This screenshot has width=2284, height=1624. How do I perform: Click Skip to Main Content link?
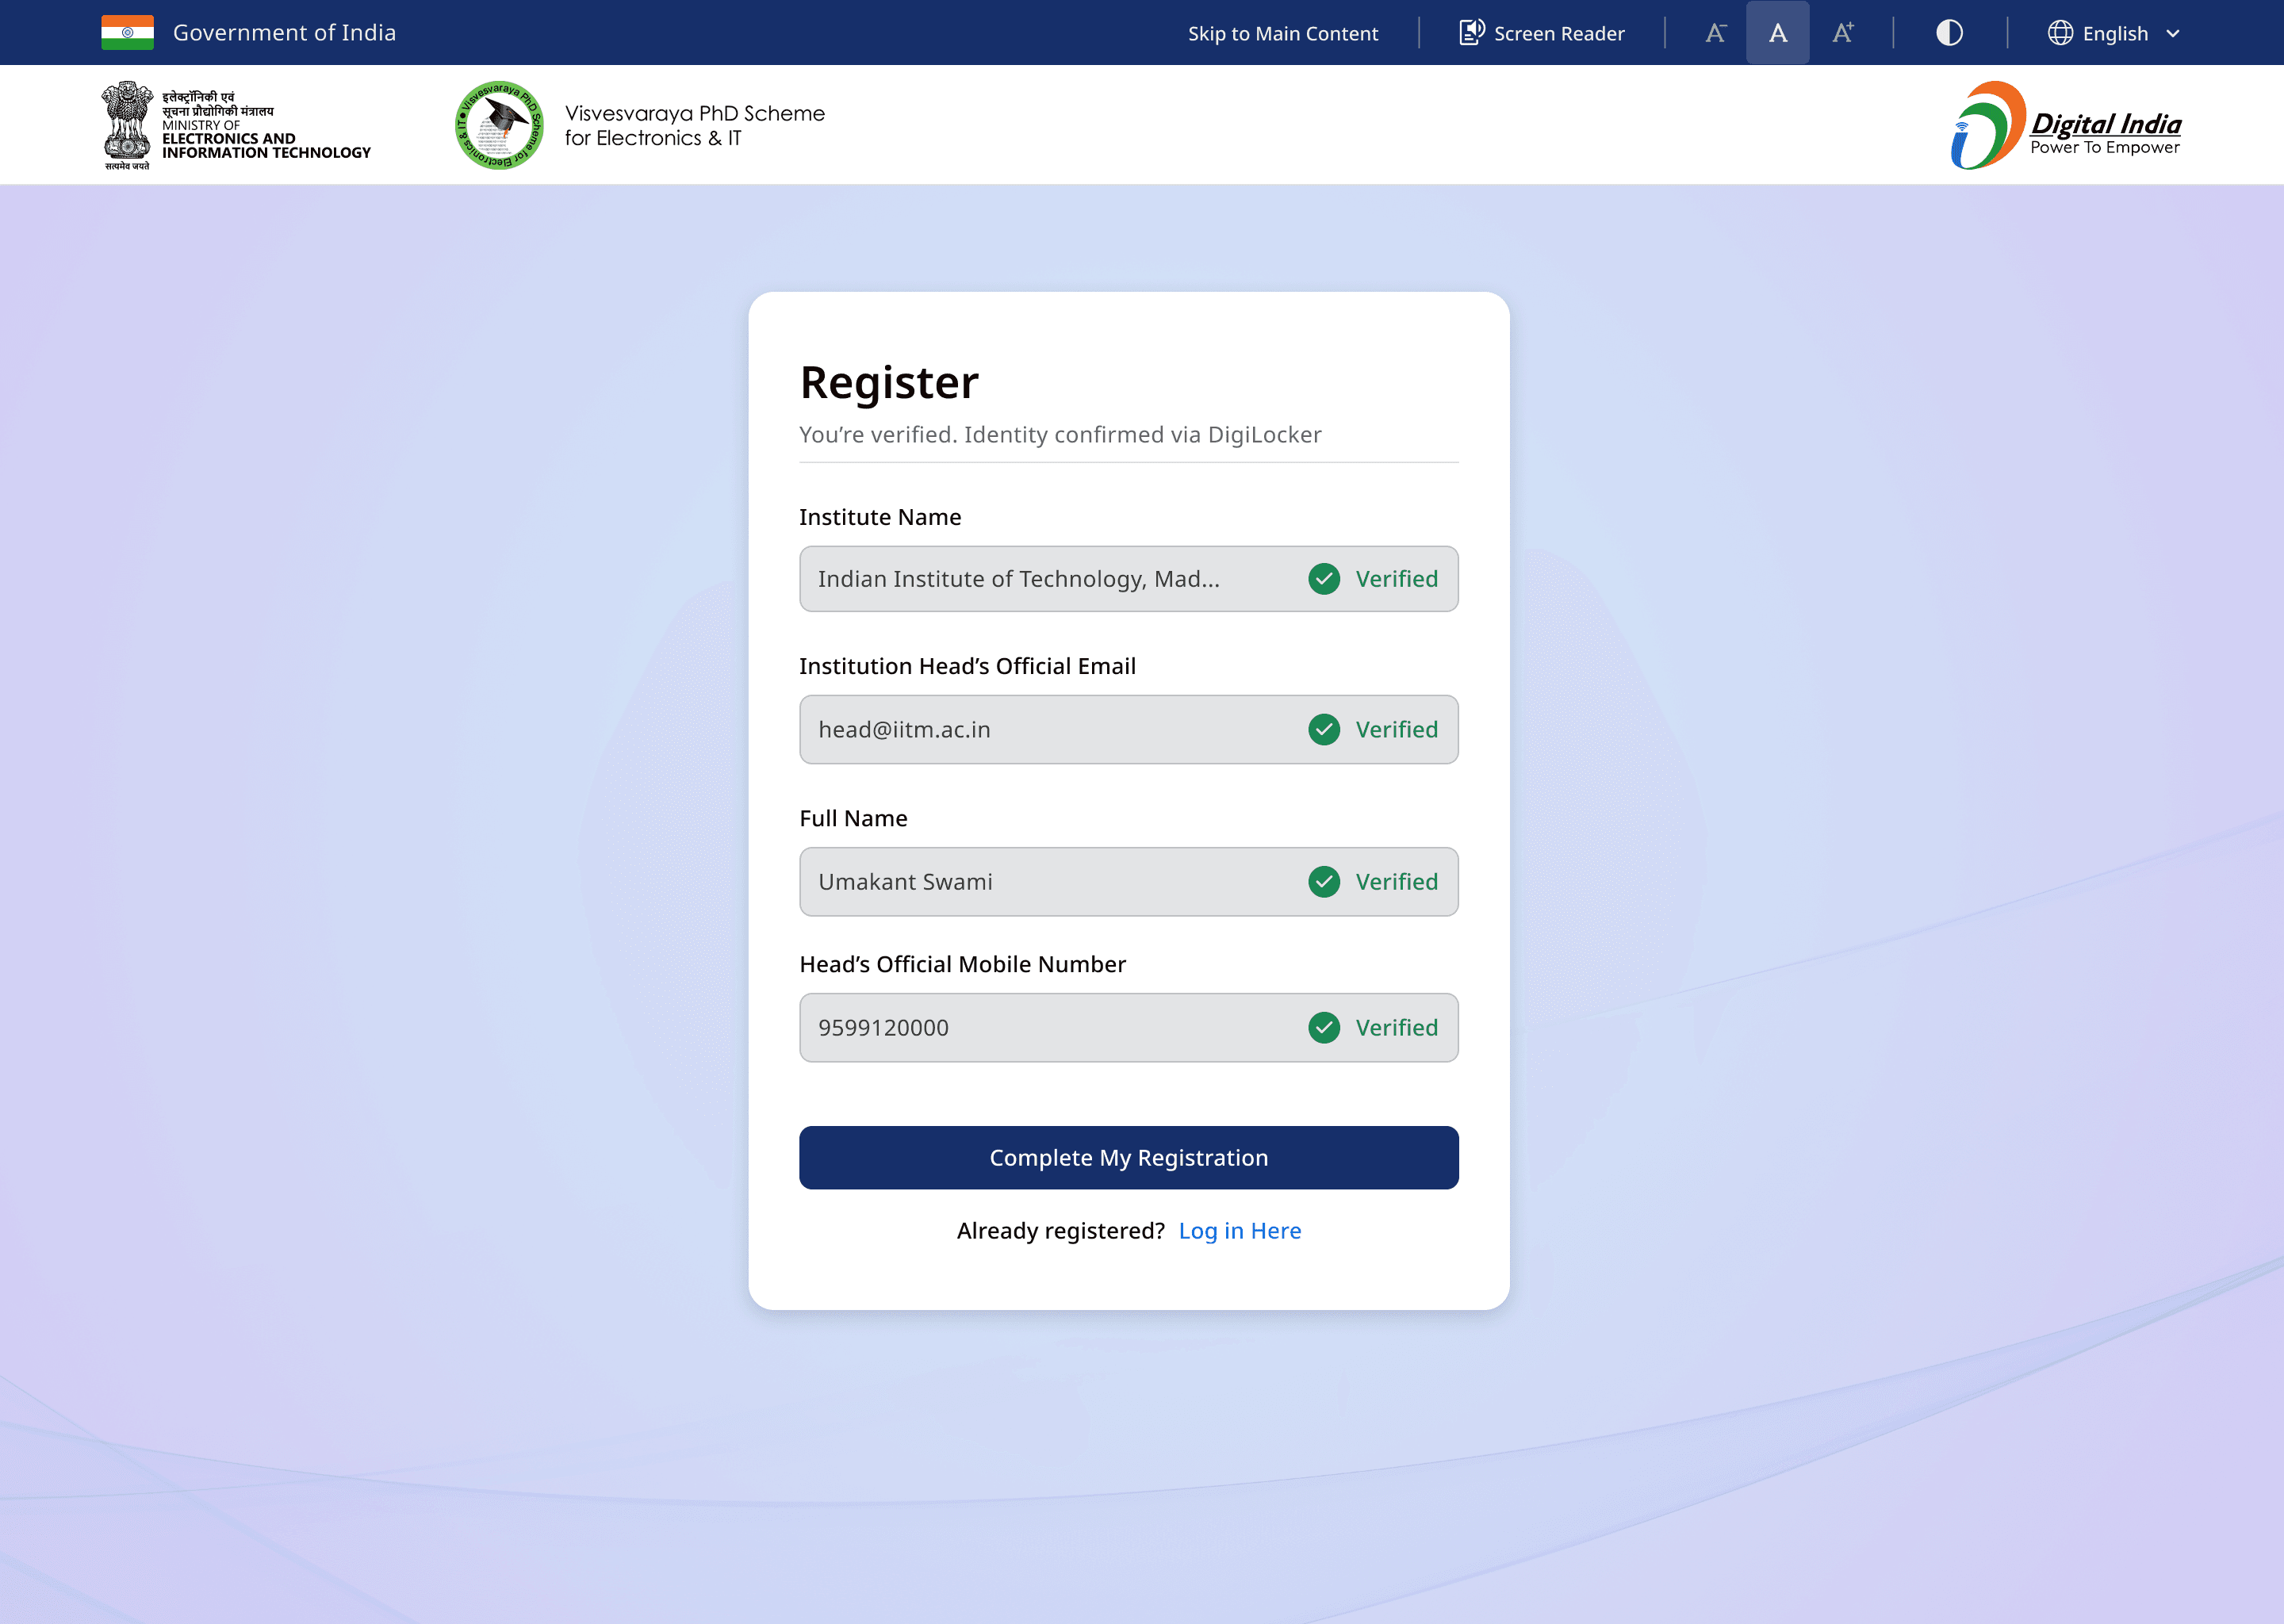[1283, 33]
